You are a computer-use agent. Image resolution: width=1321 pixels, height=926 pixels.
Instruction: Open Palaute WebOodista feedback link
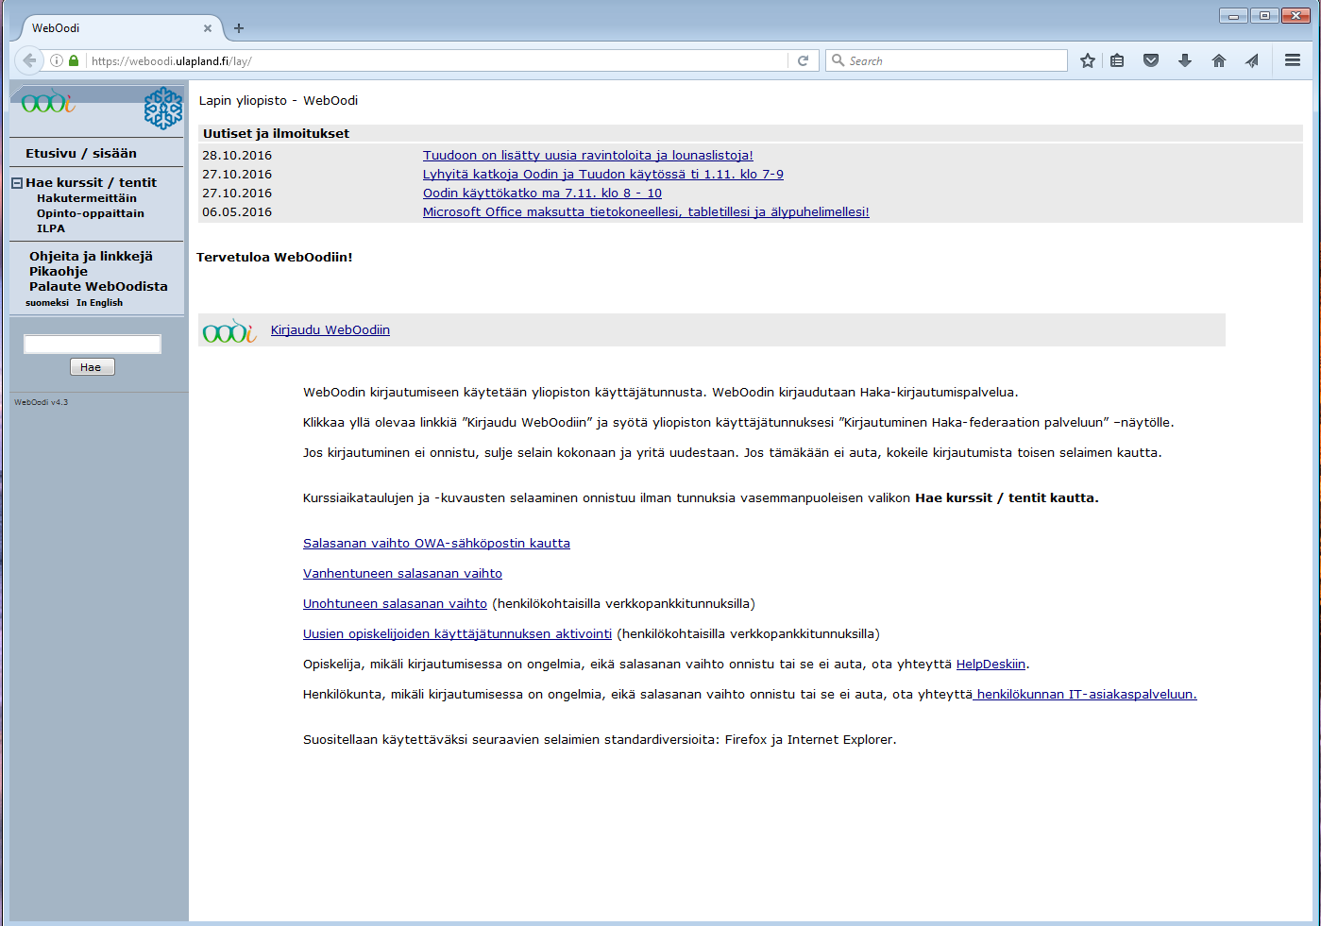(x=98, y=286)
